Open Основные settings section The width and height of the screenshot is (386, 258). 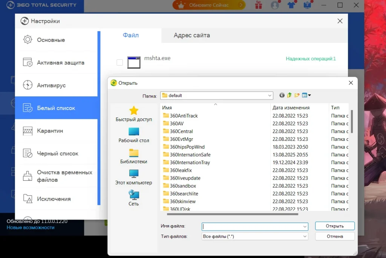tap(57, 40)
